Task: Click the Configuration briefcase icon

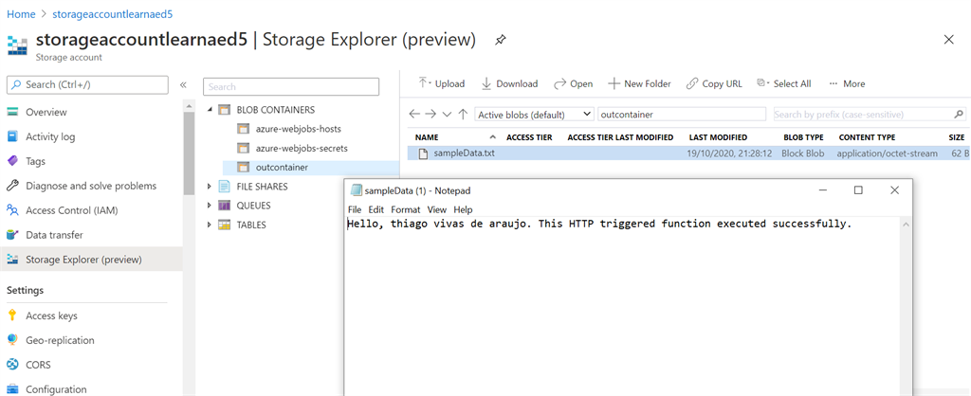Action: coord(12,389)
